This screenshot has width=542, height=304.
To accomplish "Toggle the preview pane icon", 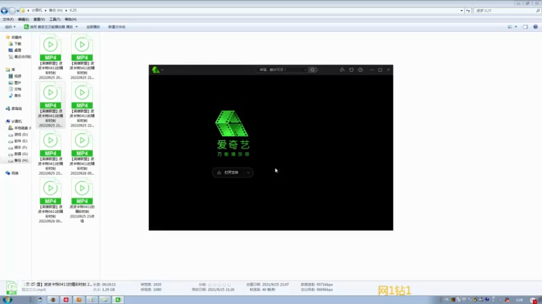I will click(526, 26).
